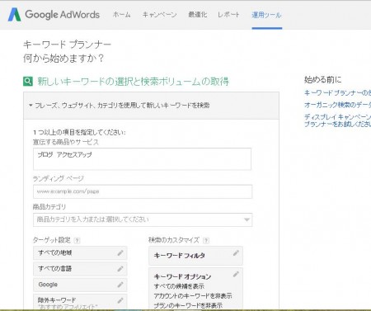Click the 除外キーワード targeting box
This screenshot has width=371, height=311.
[x=80, y=302]
